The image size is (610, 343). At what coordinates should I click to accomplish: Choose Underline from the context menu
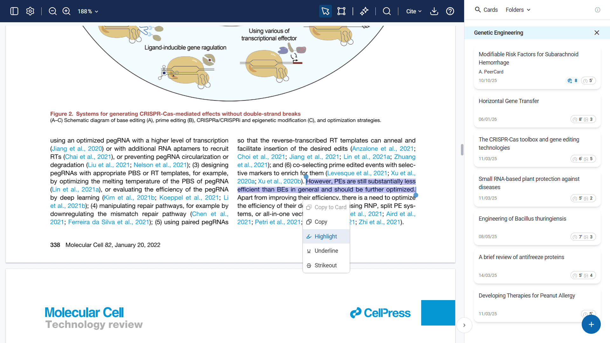click(x=326, y=251)
